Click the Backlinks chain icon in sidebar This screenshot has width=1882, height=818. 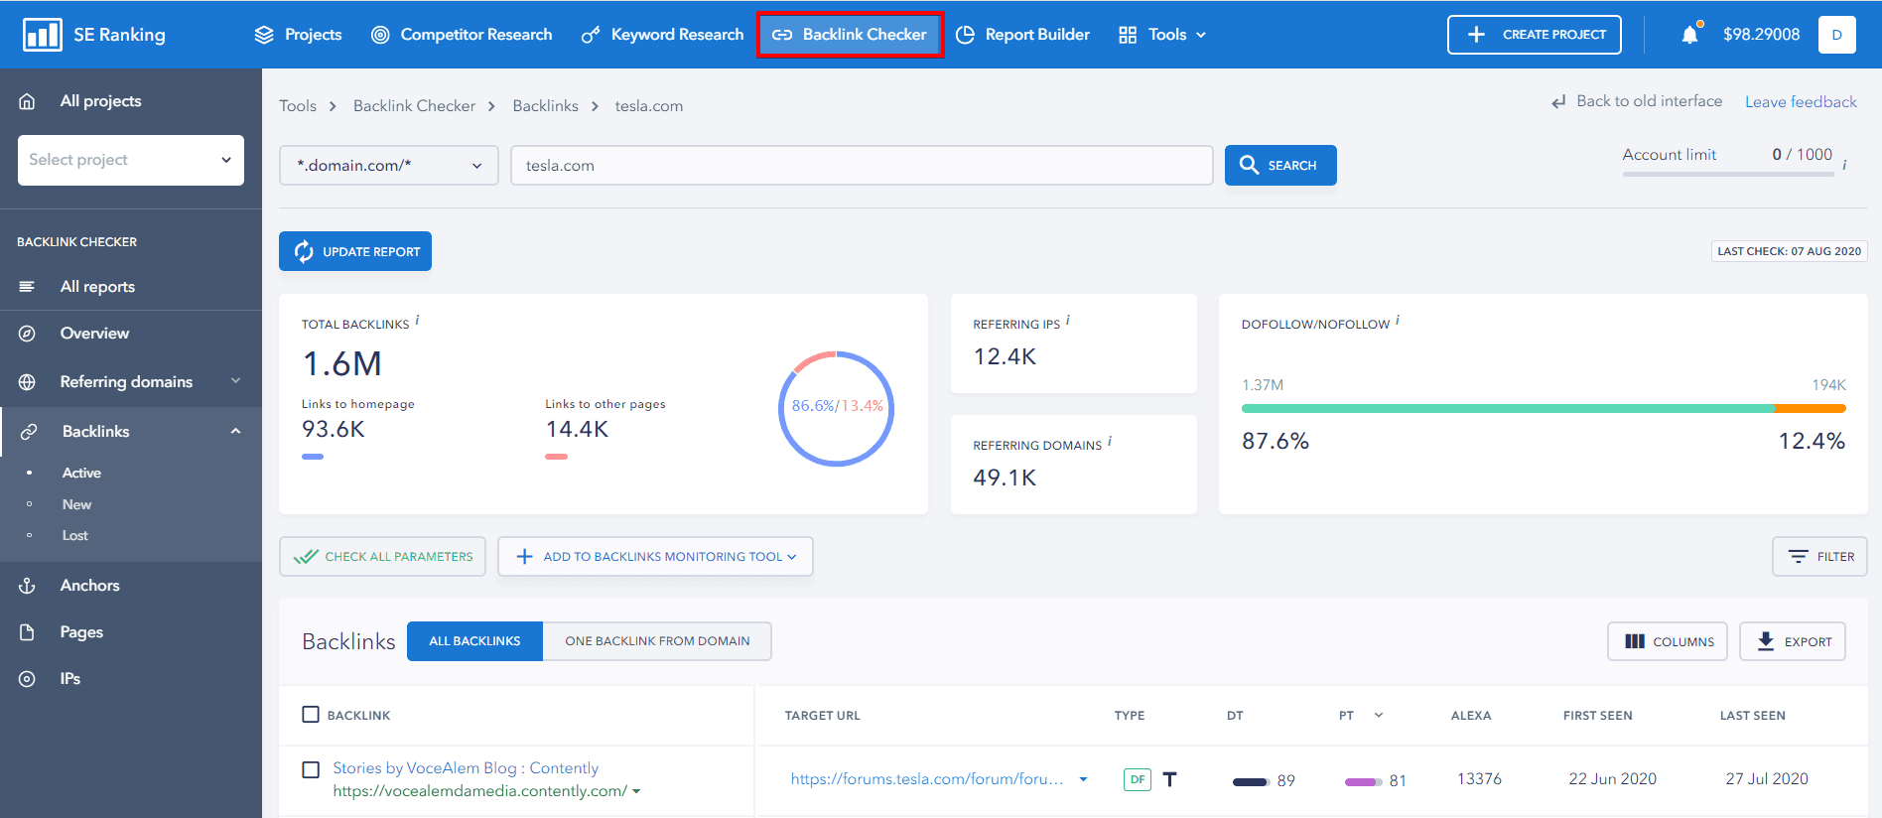coord(29,432)
